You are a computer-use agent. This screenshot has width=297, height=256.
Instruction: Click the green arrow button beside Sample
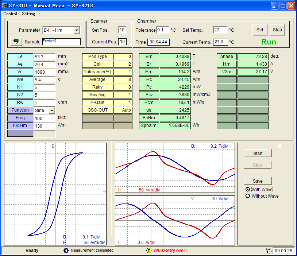coord(16,42)
